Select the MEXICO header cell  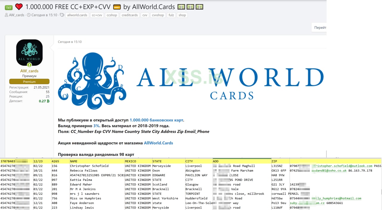(x=138, y=161)
